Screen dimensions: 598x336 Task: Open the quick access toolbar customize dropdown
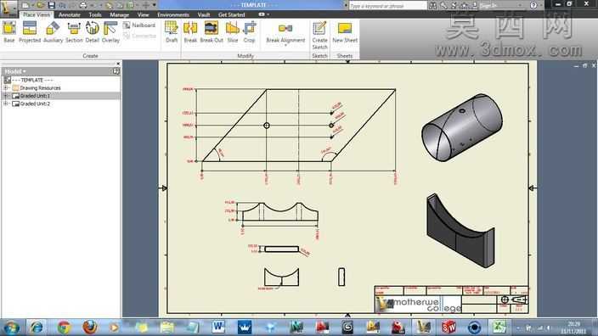pyautogui.click(x=155, y=5)
